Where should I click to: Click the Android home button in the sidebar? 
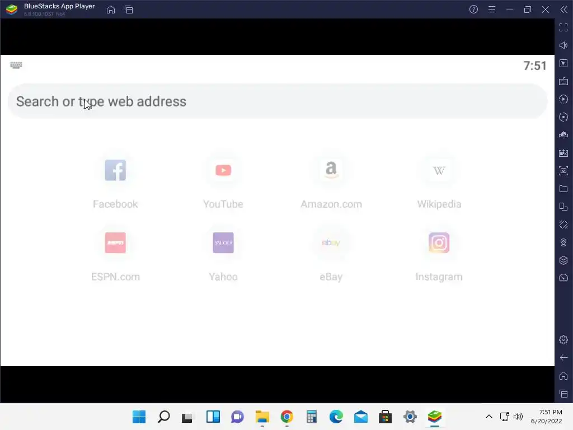pos(563,376)
